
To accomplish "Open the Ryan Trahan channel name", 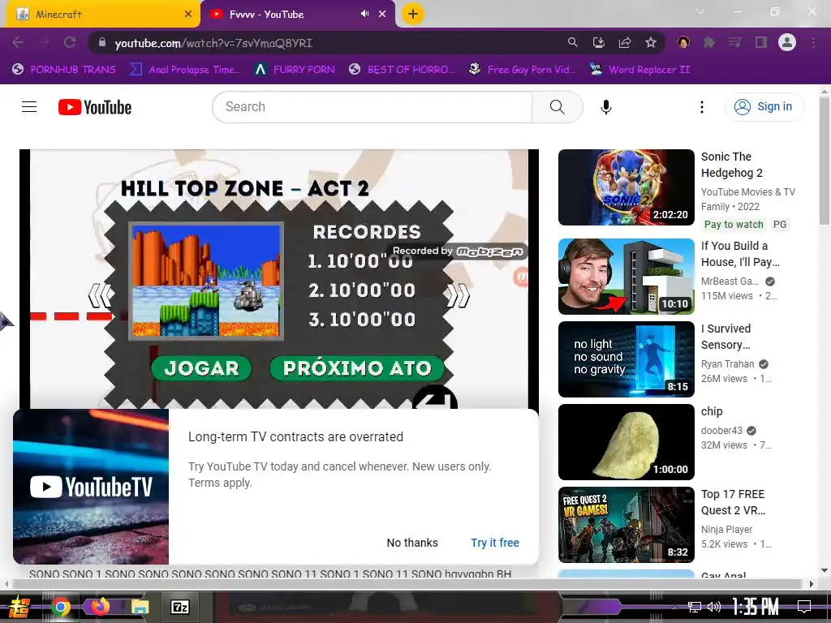I will (728, 364).
